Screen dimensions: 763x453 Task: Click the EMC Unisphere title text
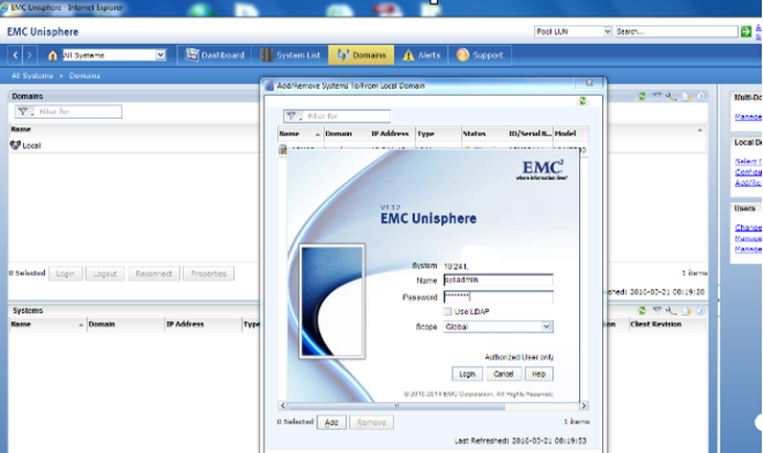tap(42, 32)
